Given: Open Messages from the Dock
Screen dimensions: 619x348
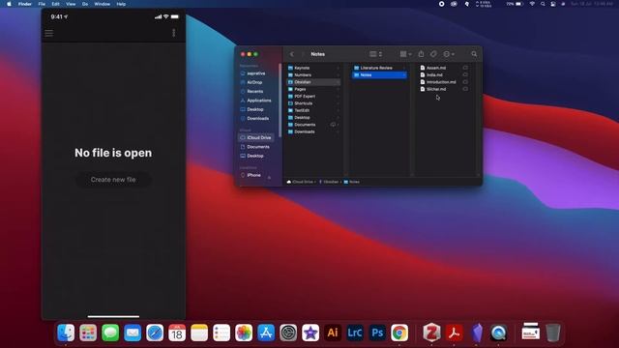Looking at the screenshot, I should point(110,333).
